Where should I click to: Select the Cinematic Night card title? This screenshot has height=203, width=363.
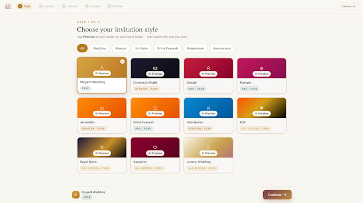[x=145, y=83]
